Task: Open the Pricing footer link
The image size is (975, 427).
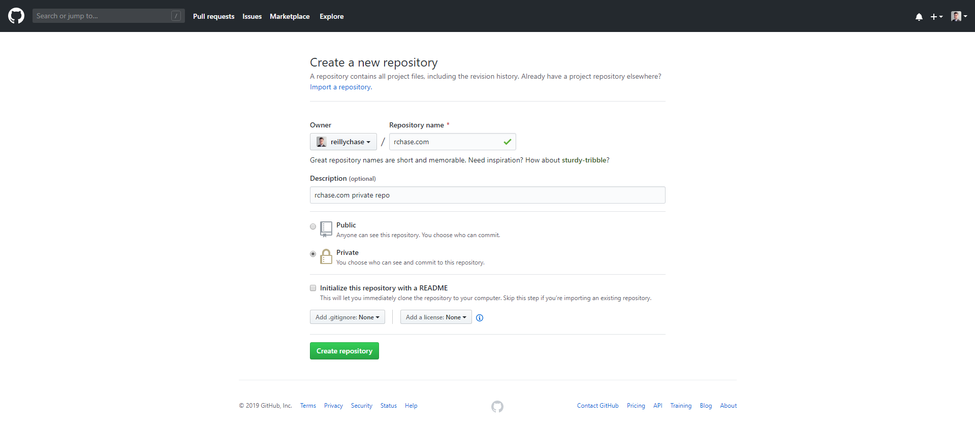Action: click(636, 406)
